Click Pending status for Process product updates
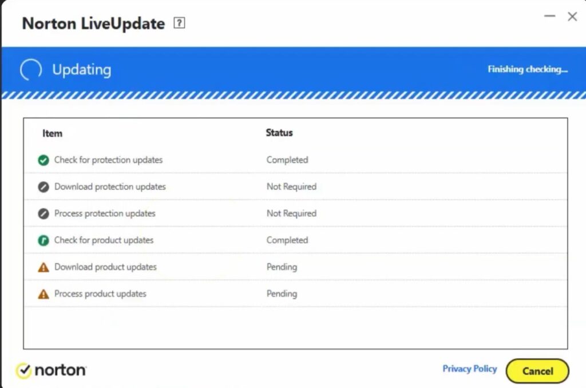The height and width of the screenshot is (388, 586). tap(282, 294)
